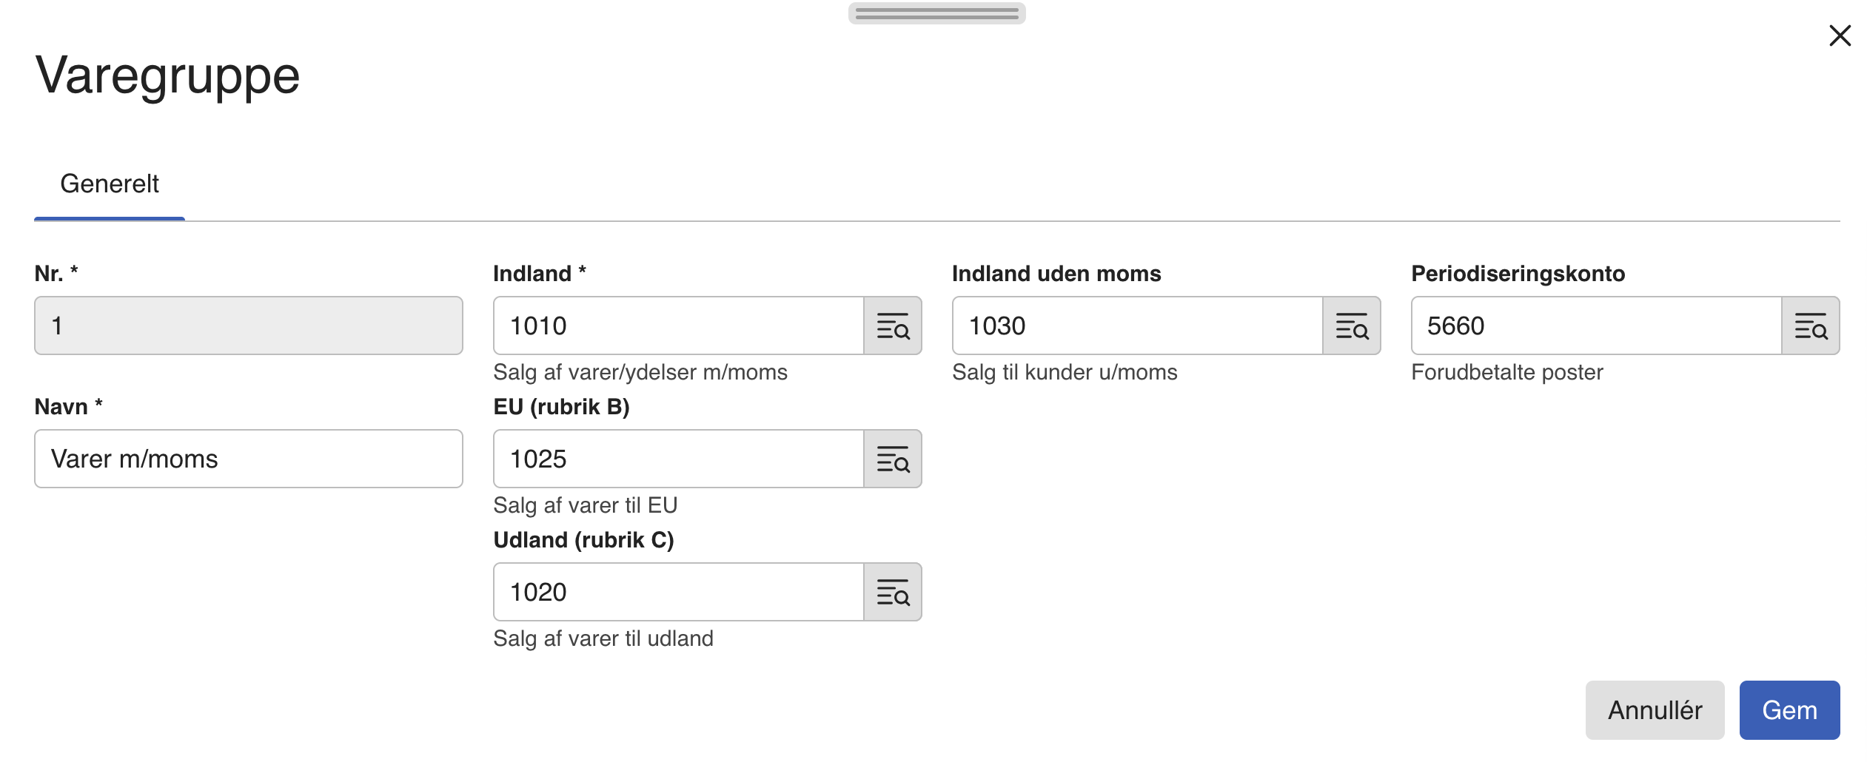The image size is (1867, 762).
Task: Switch to the Generelt tab
Action: (110, 183)
